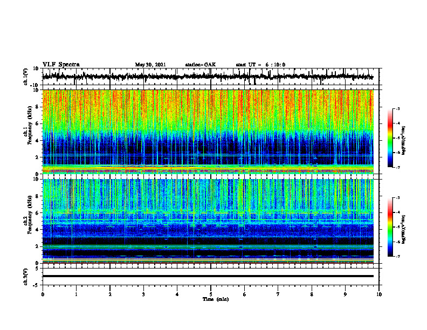Click time axis tick label "4"
427x330 pixels.
coord(177,294)
